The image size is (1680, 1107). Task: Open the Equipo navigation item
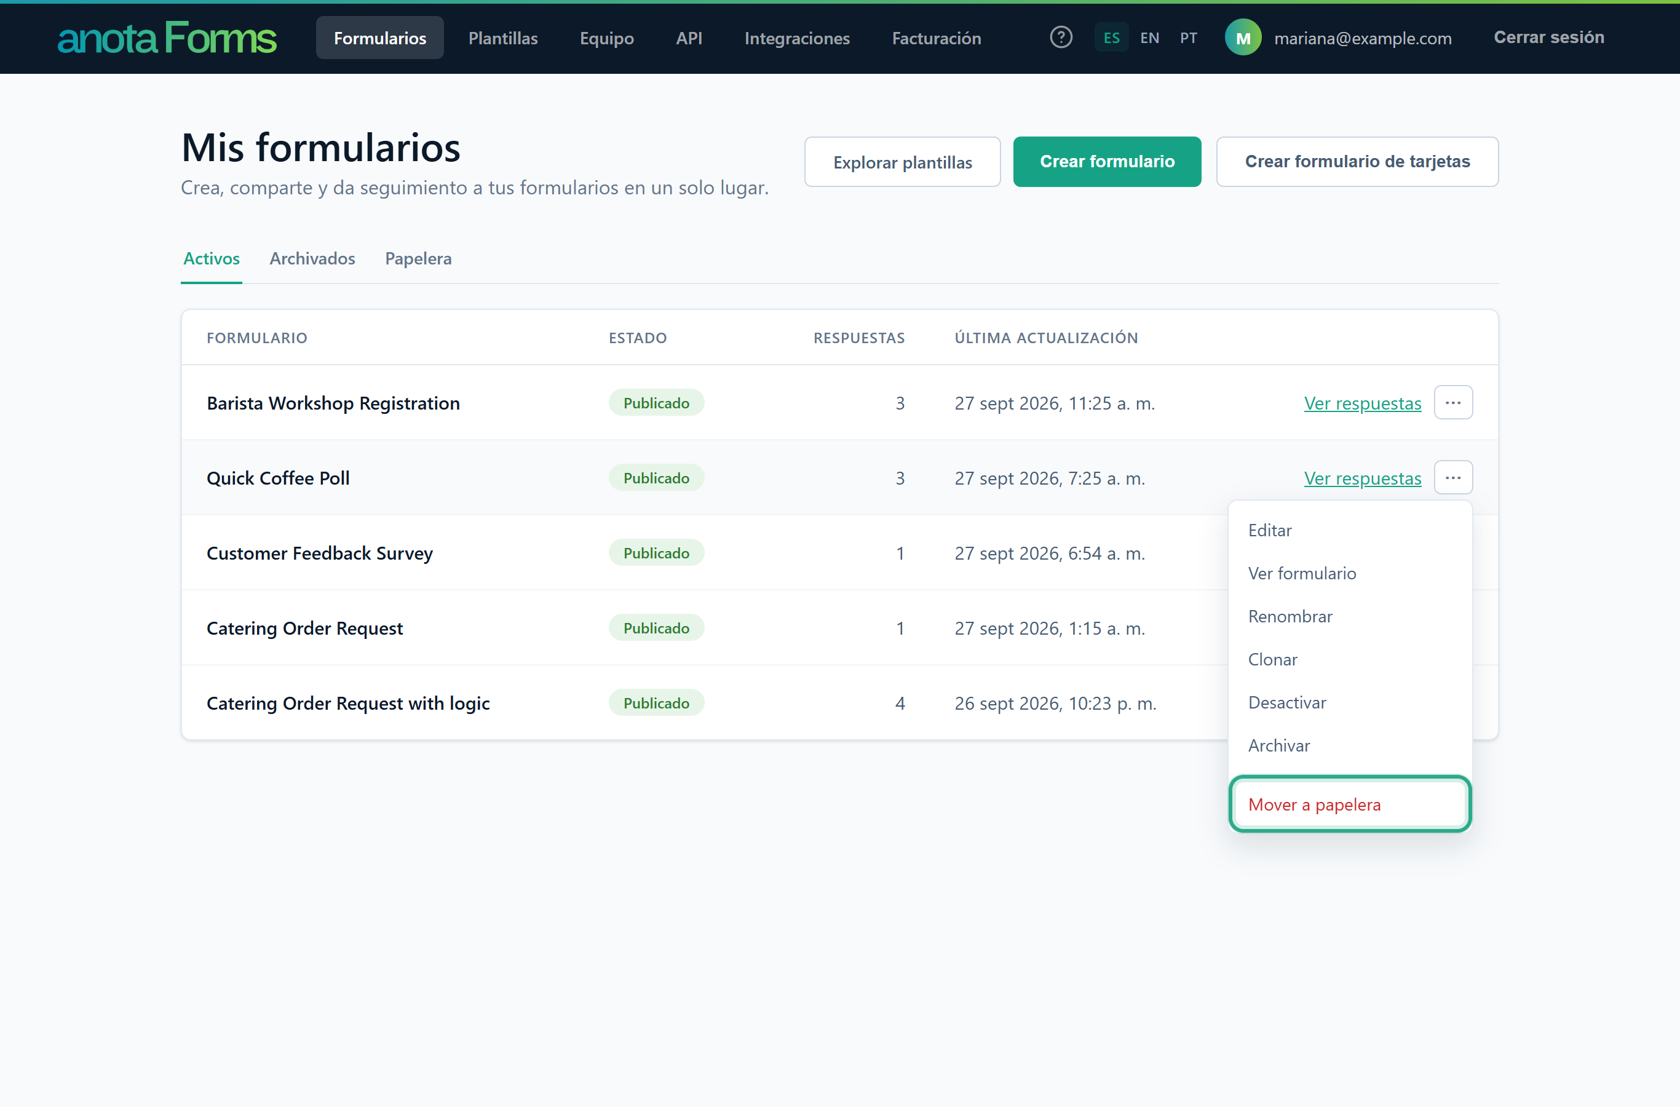pyautogui.click(x=606, y=38)
